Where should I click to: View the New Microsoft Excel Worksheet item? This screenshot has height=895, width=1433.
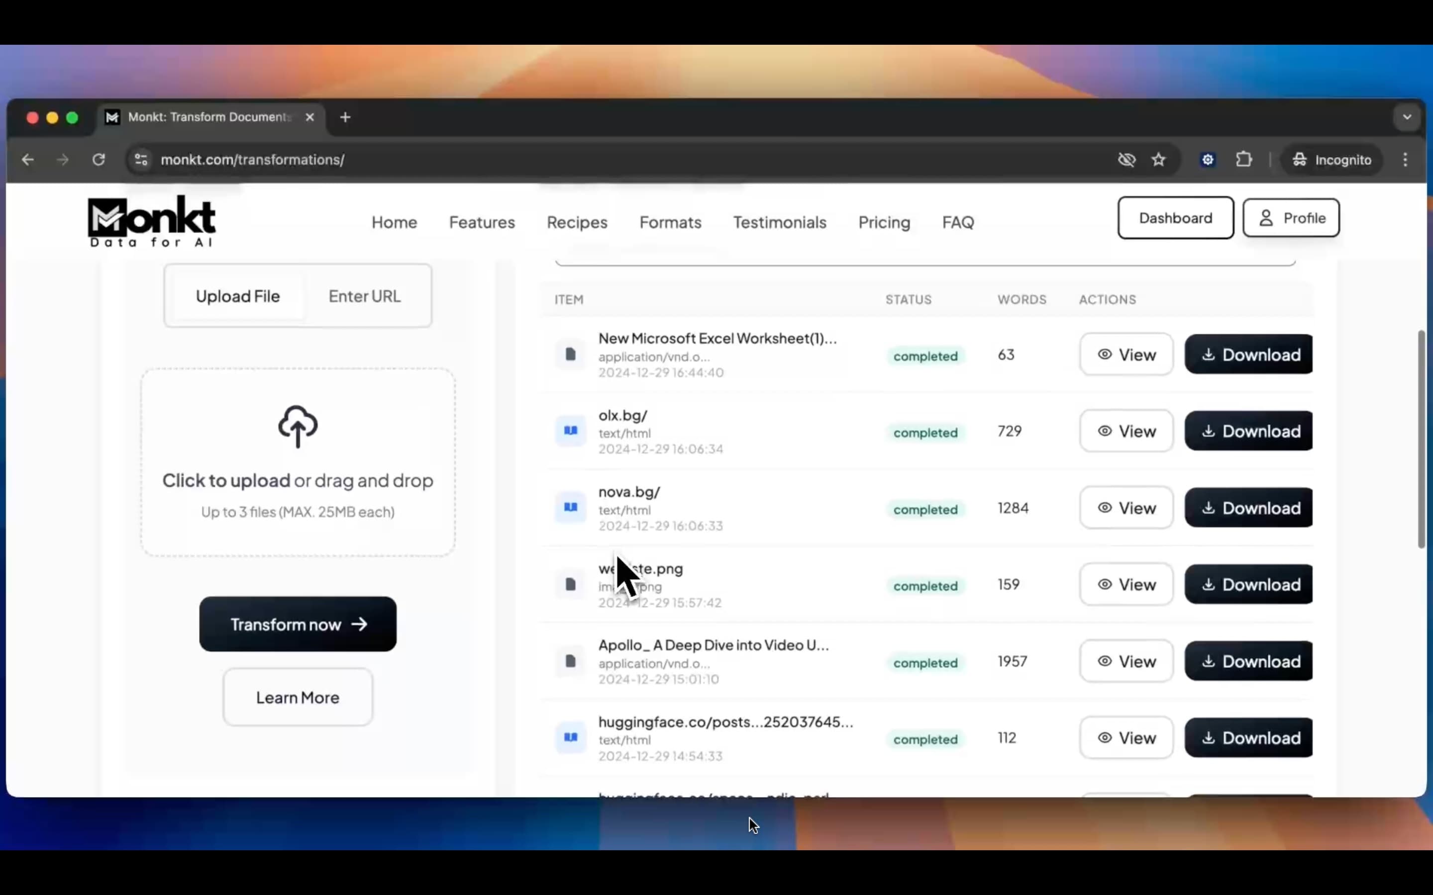[1126, 354]
